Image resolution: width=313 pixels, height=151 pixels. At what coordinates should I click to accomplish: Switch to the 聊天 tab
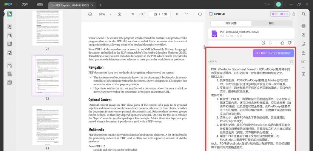click(x=272, y=23)
